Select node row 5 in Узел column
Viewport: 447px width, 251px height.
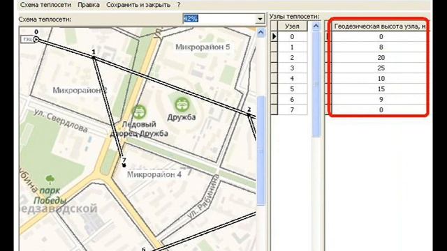(292, 89)
